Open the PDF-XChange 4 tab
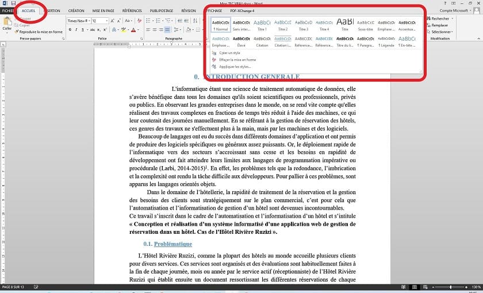Image resolution: width=483 pixels, height=293 pixels. pyautogui.click(x=242, y=10)
